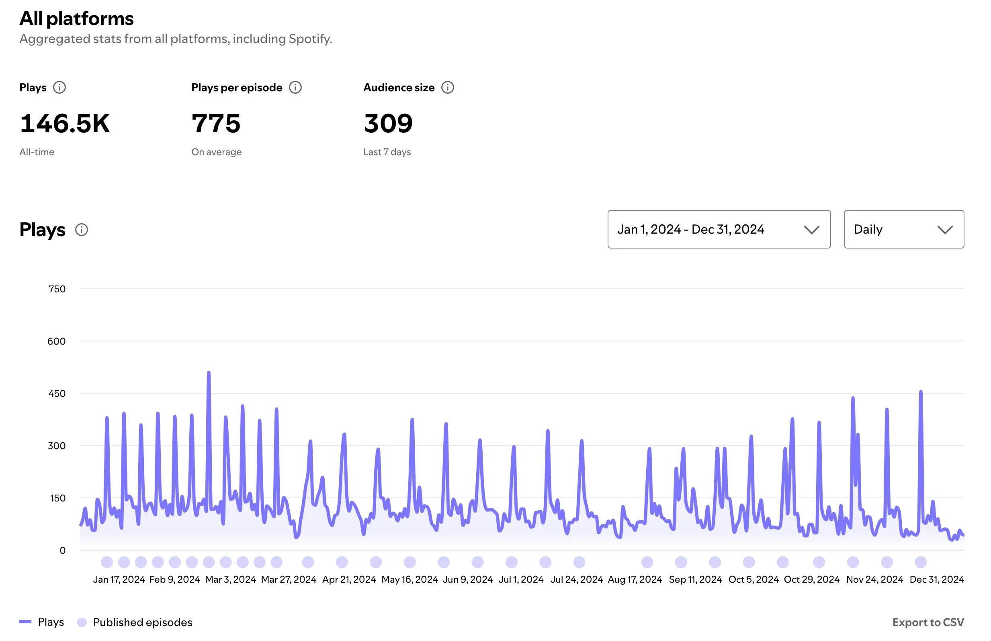Open the Daily granularity dropdown

pyautogui.click(x=903, y=229)
